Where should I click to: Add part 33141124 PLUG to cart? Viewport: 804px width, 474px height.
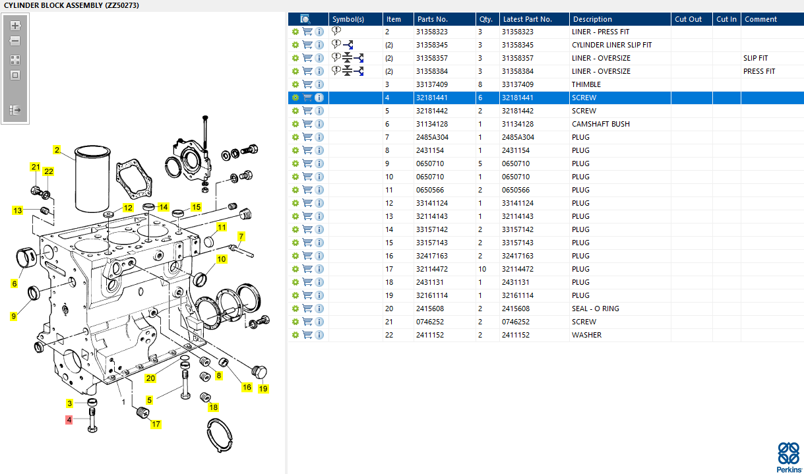pyautogui.click(x=307, y=203)
